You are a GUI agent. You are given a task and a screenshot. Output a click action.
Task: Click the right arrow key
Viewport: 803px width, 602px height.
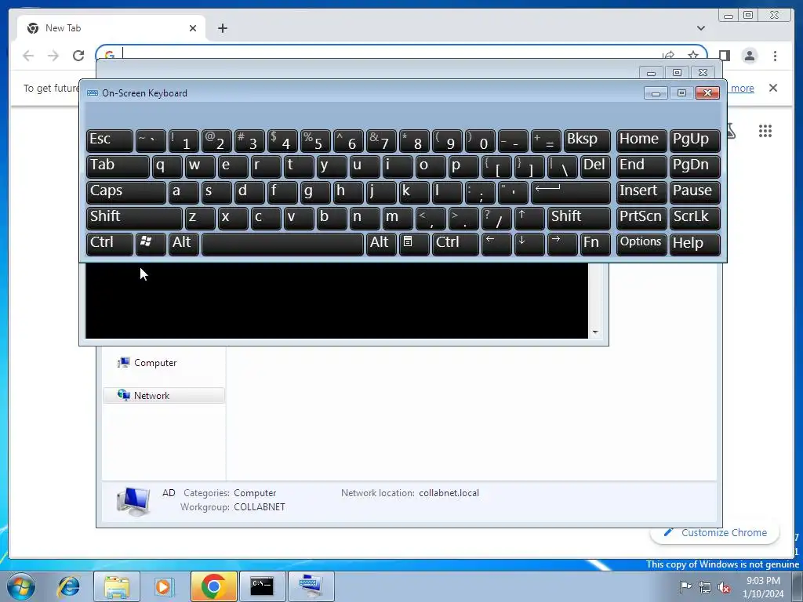point(562,244)
